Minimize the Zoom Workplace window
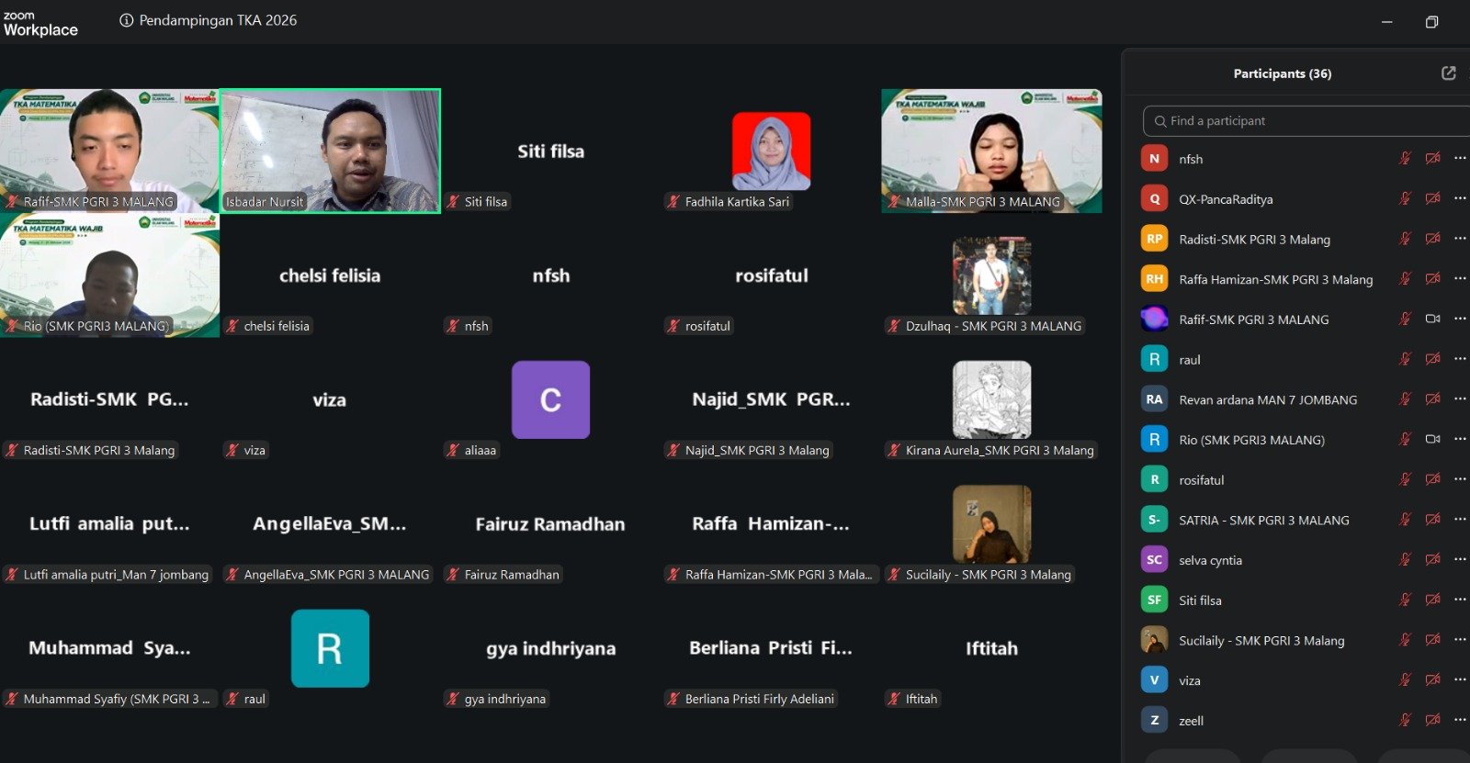The height and width of the screenshot is (763, 1470). coord(1387,21)
